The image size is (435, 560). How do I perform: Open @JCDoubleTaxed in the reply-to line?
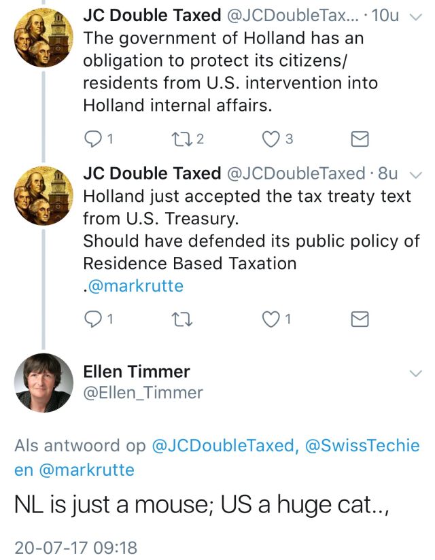(x=224, y=446)
